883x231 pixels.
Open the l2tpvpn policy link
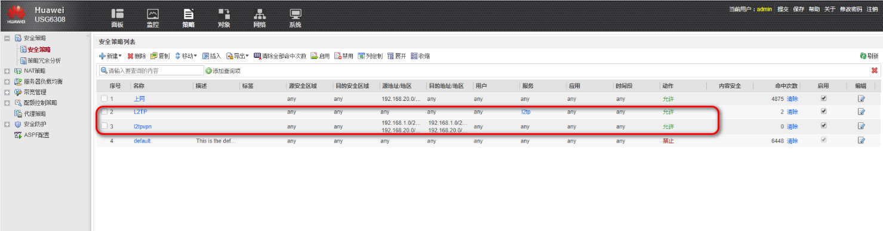click(142, 127)
